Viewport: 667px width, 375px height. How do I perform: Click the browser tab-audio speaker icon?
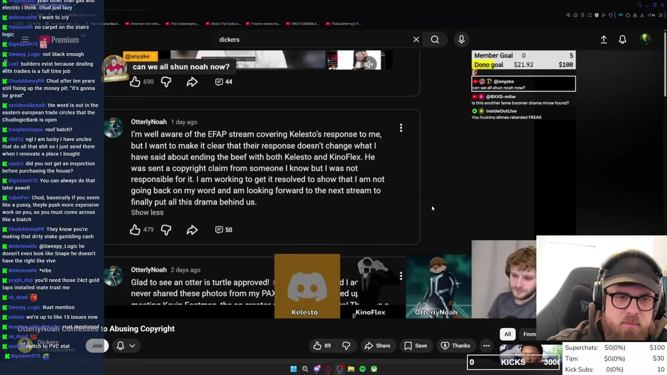click(x=621, y=15)
